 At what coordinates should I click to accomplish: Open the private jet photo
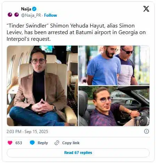(x=42, y=86)
